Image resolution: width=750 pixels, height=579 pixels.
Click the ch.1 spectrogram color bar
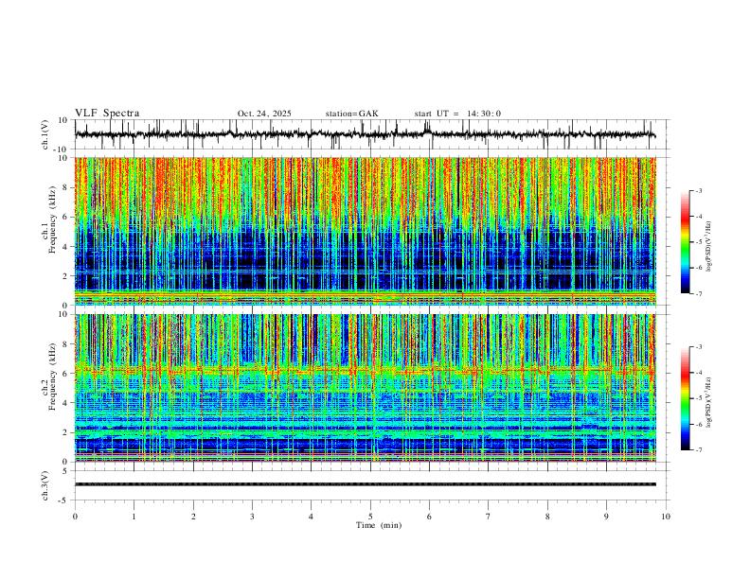tap(686, 242)
